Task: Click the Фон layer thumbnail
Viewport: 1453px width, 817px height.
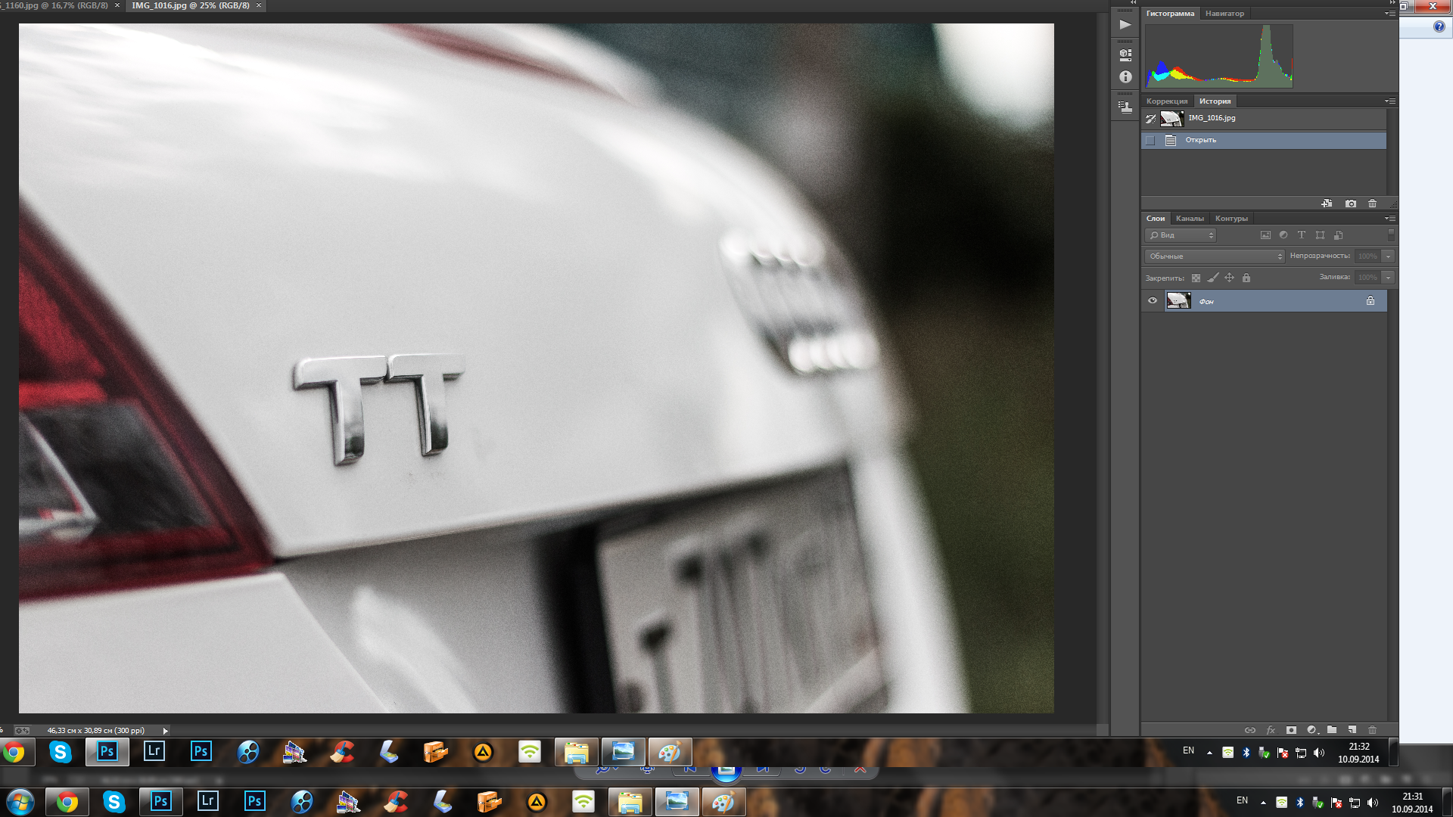Action: [1178, 300]
